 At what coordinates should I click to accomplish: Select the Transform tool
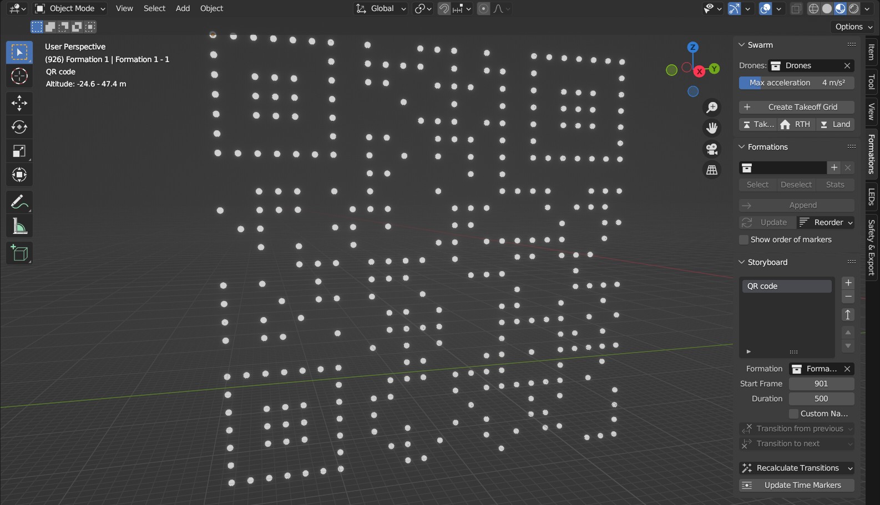point(19,175)
